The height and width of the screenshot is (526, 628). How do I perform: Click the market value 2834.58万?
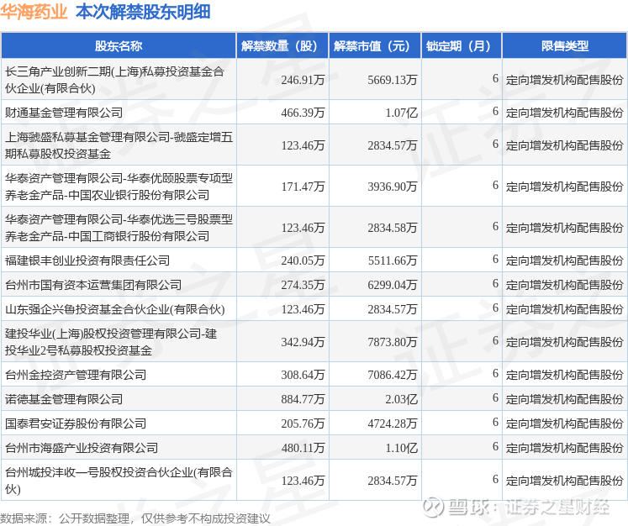coord(393,229)
